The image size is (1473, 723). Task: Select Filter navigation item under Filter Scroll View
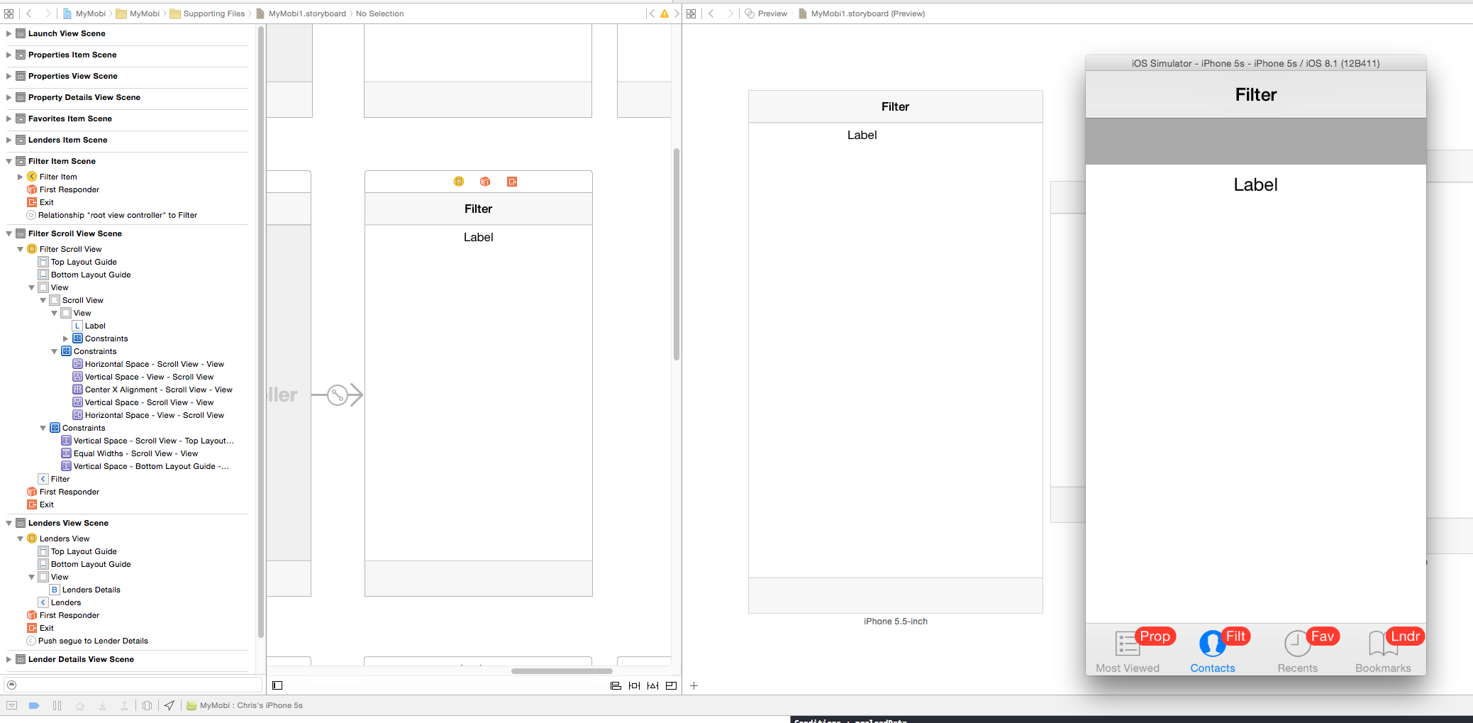55,479
